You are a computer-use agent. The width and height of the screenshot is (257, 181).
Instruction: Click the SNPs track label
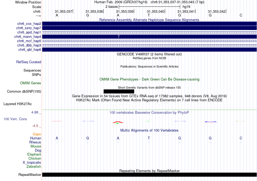click(37, 75)
